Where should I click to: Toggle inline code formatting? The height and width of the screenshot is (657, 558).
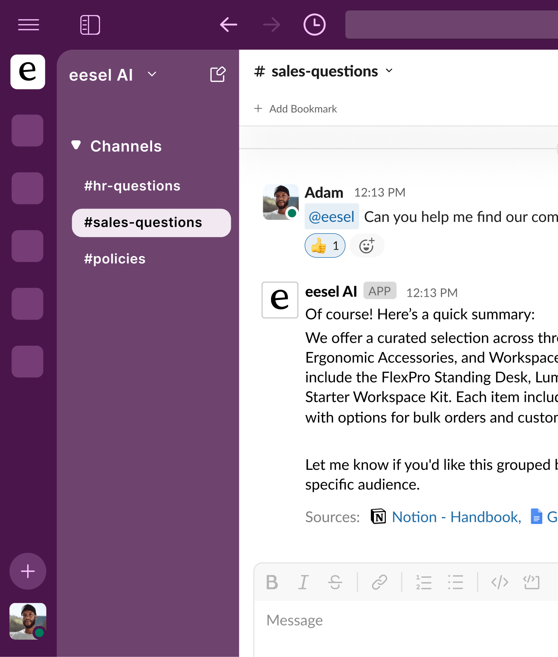500,582
